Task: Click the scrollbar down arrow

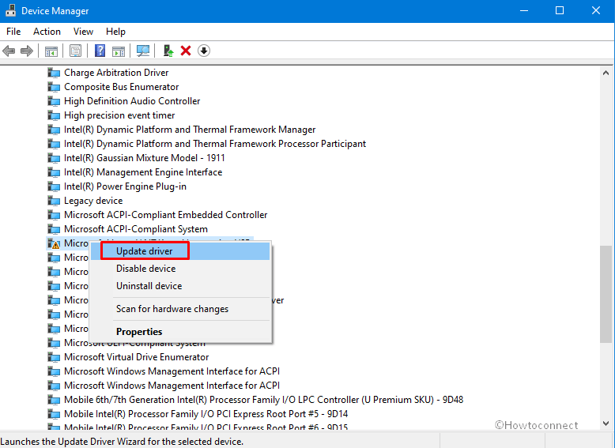Action: [x=606, y=424]
